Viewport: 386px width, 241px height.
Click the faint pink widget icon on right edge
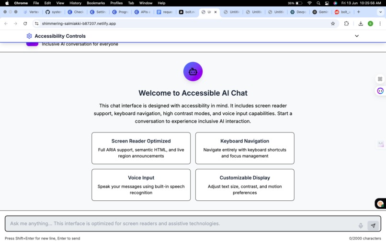[x=381, y=143]
